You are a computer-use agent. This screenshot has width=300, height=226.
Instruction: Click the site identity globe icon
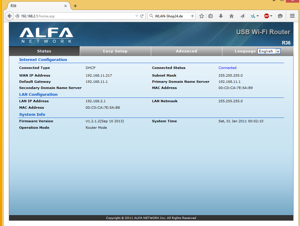[17, 16]
